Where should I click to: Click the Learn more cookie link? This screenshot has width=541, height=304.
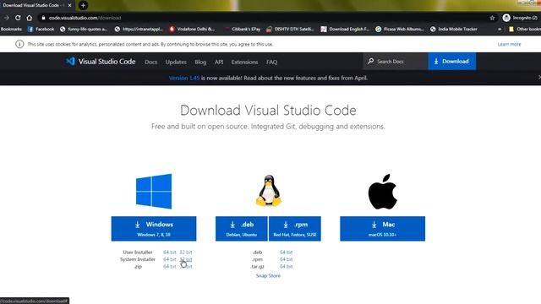coord(509,44)
